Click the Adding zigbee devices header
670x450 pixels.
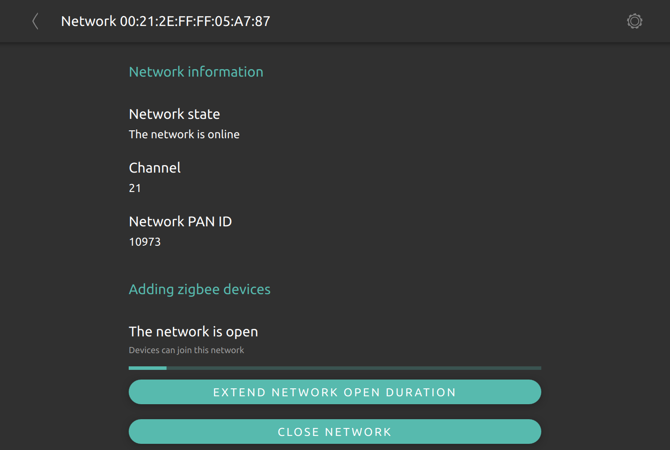point(200,289)
